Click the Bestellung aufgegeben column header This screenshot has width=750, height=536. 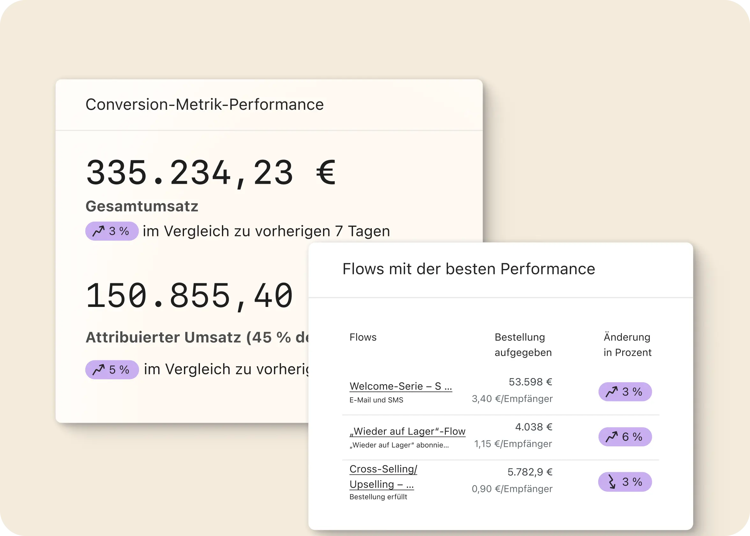coord(523,345)
